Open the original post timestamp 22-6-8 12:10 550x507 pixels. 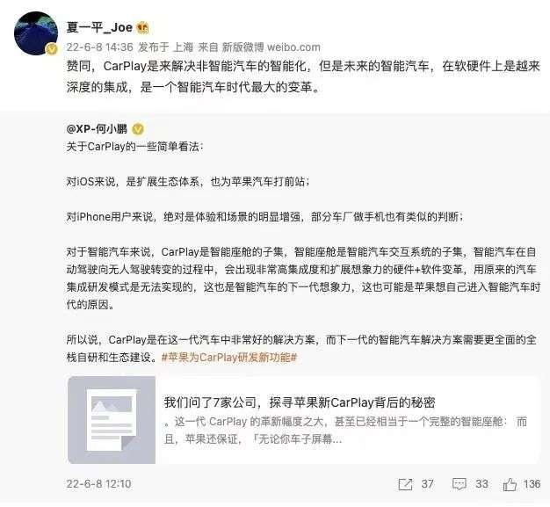pyautogui.click(x=98, y=484)
